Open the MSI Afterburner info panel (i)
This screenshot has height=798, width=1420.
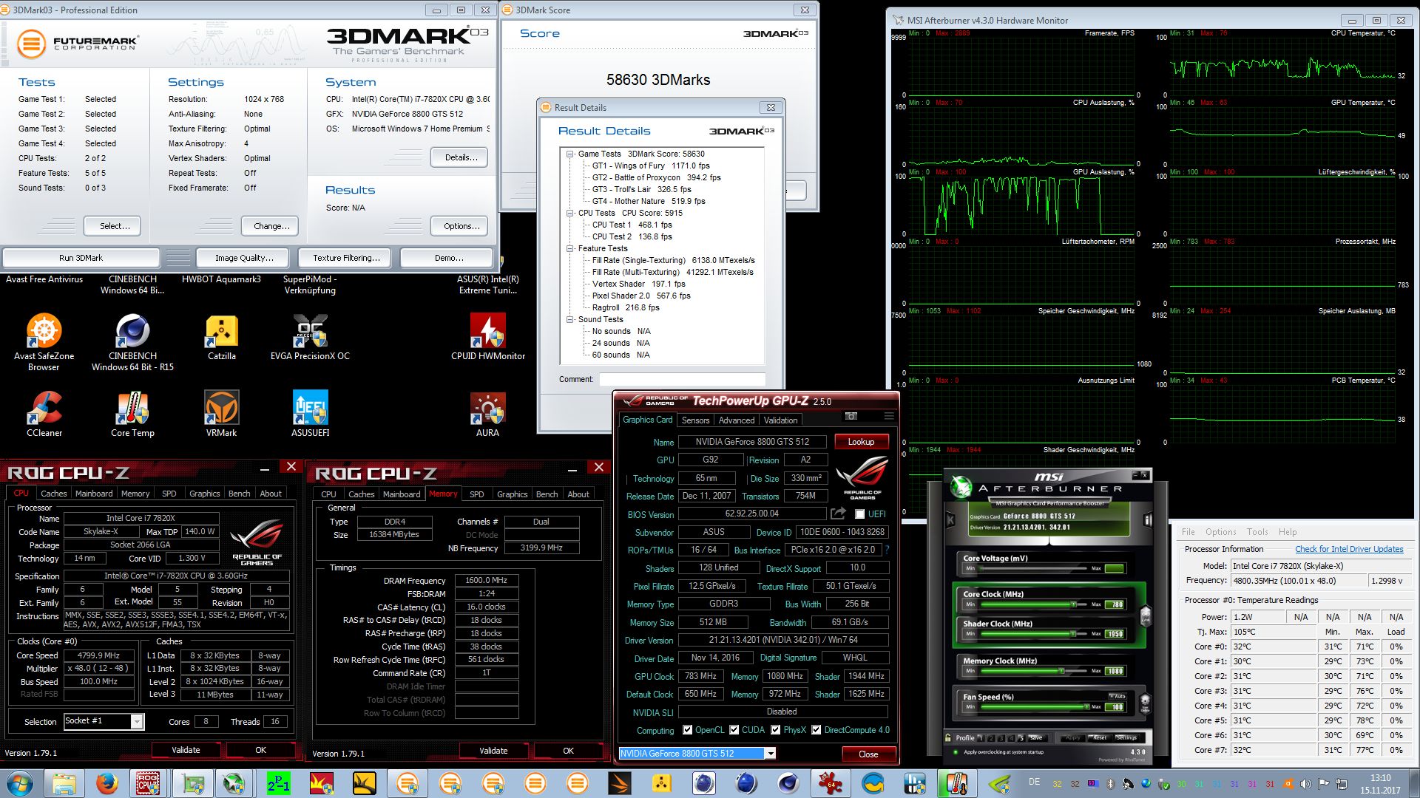tap(1148, 520)
